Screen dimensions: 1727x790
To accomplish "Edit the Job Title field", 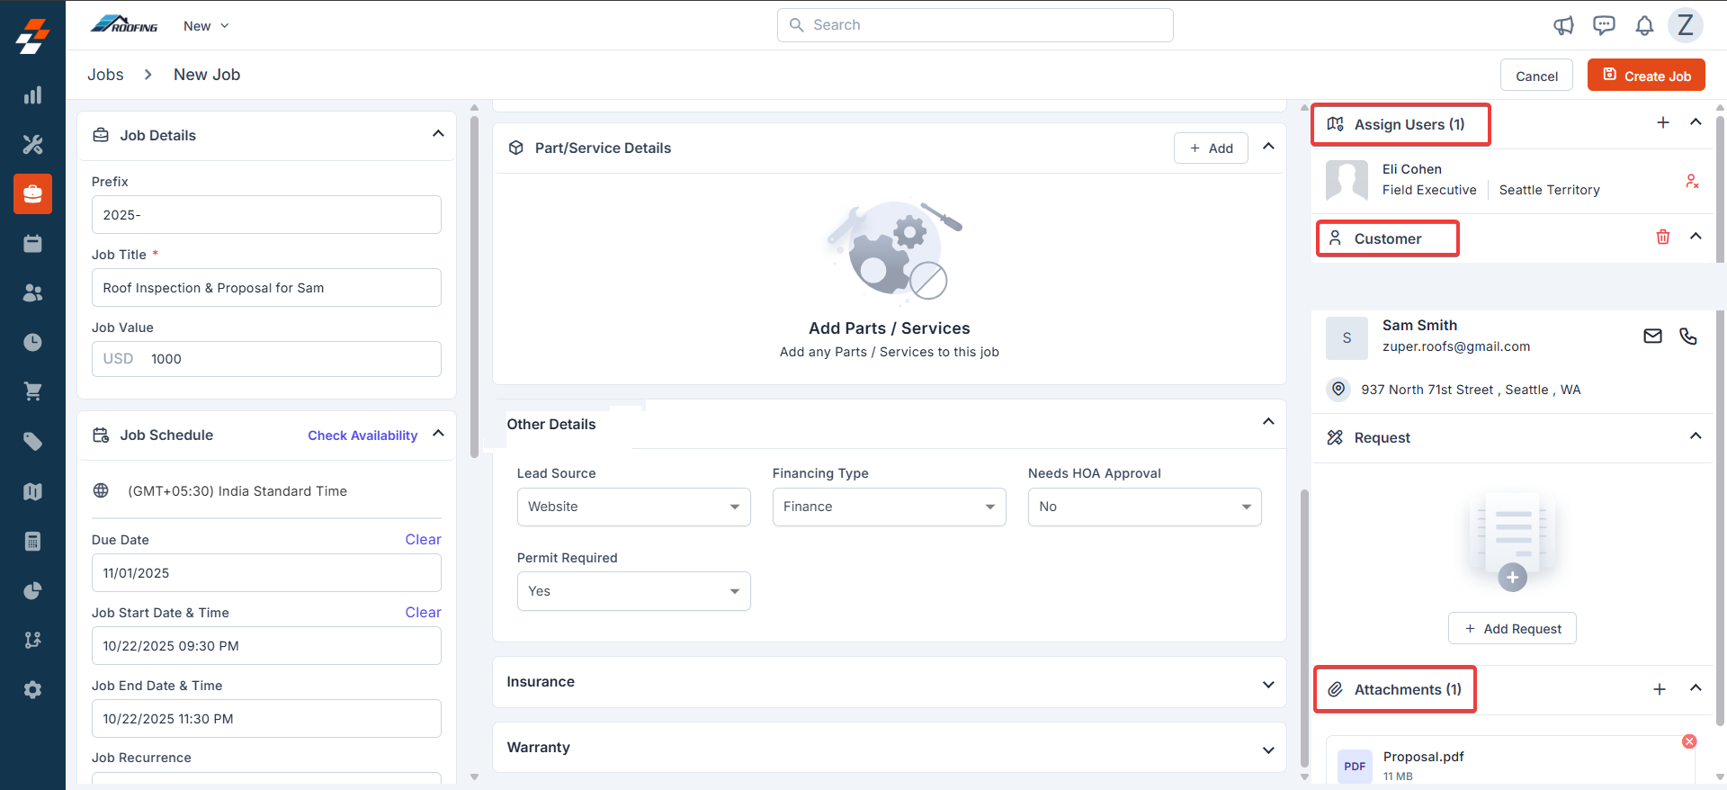I will point(266,288).
